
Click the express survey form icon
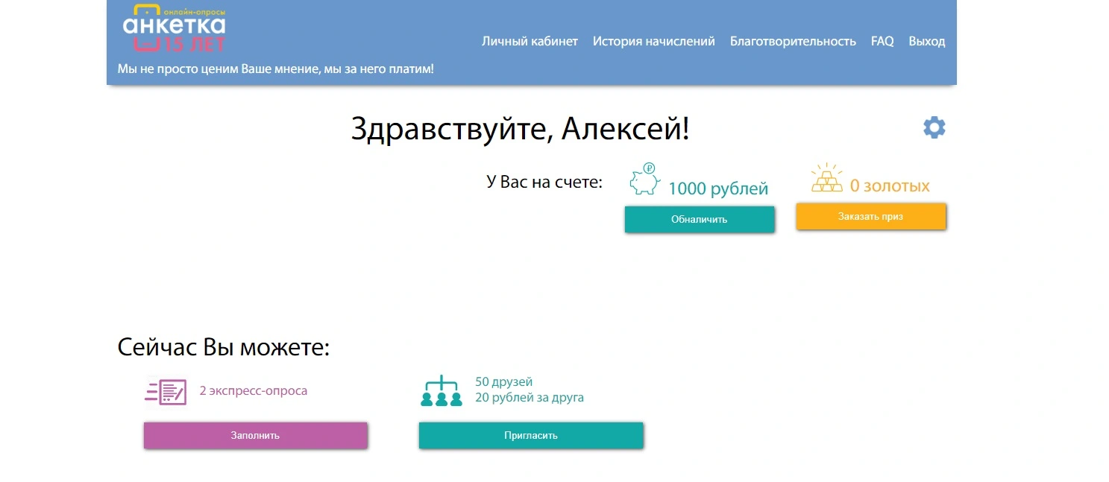point(166,391)
